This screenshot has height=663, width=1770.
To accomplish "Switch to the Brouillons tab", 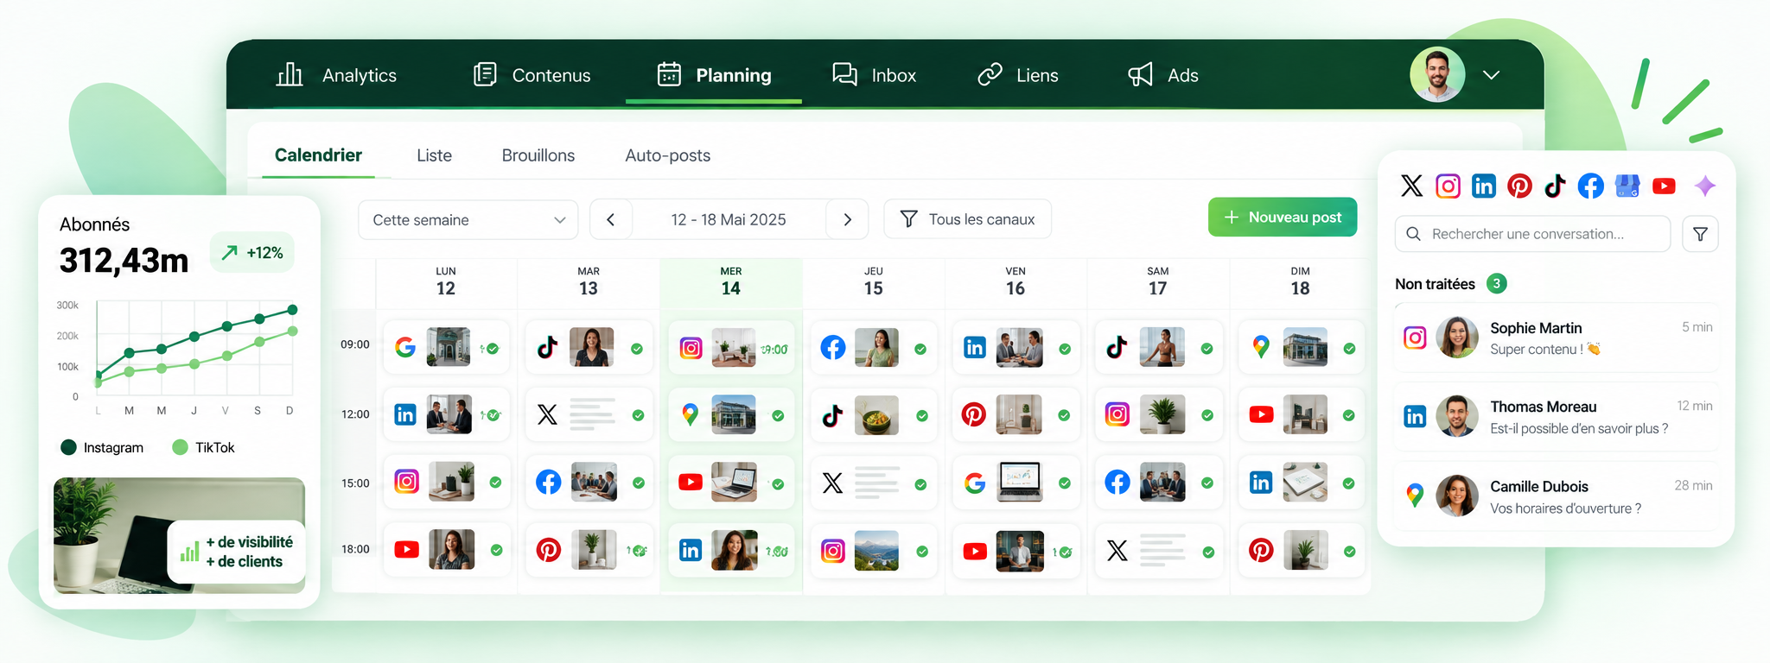I will click(x=538, y=155).
